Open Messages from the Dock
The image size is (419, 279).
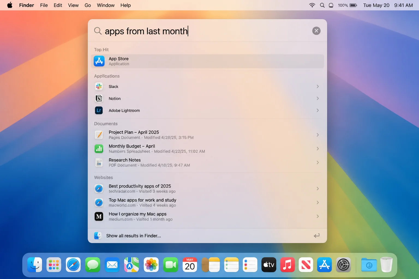93,265
